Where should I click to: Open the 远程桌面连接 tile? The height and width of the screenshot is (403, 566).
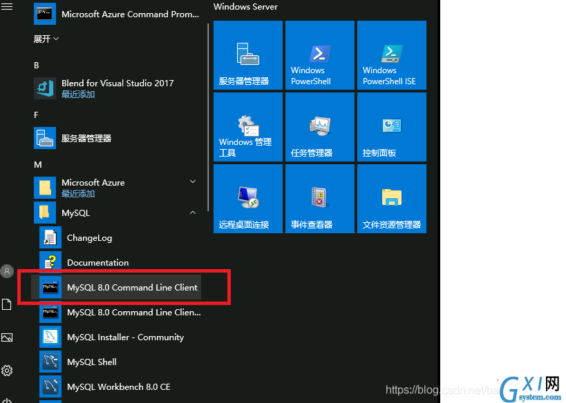point(248,199)
